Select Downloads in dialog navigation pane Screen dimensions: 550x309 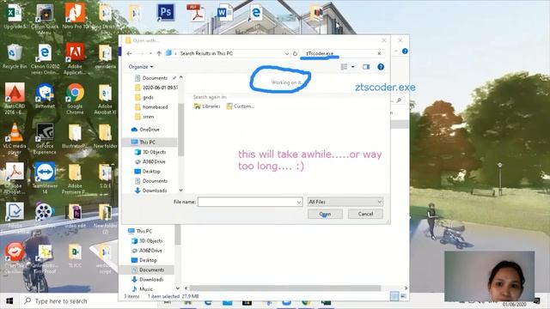[x=151, y=191]
